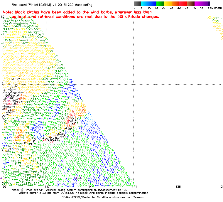Click the "45" legend label

(x=202, y=8)
